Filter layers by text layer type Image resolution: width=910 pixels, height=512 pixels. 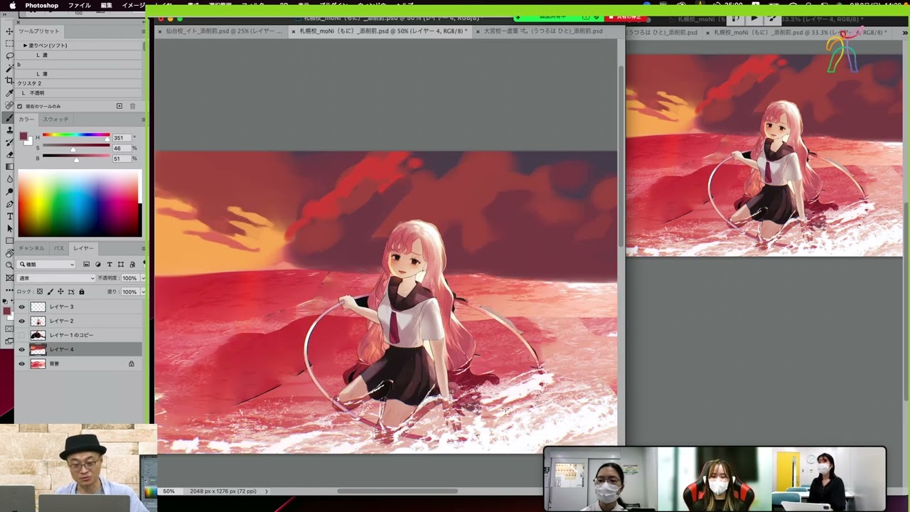click(109, 264)
